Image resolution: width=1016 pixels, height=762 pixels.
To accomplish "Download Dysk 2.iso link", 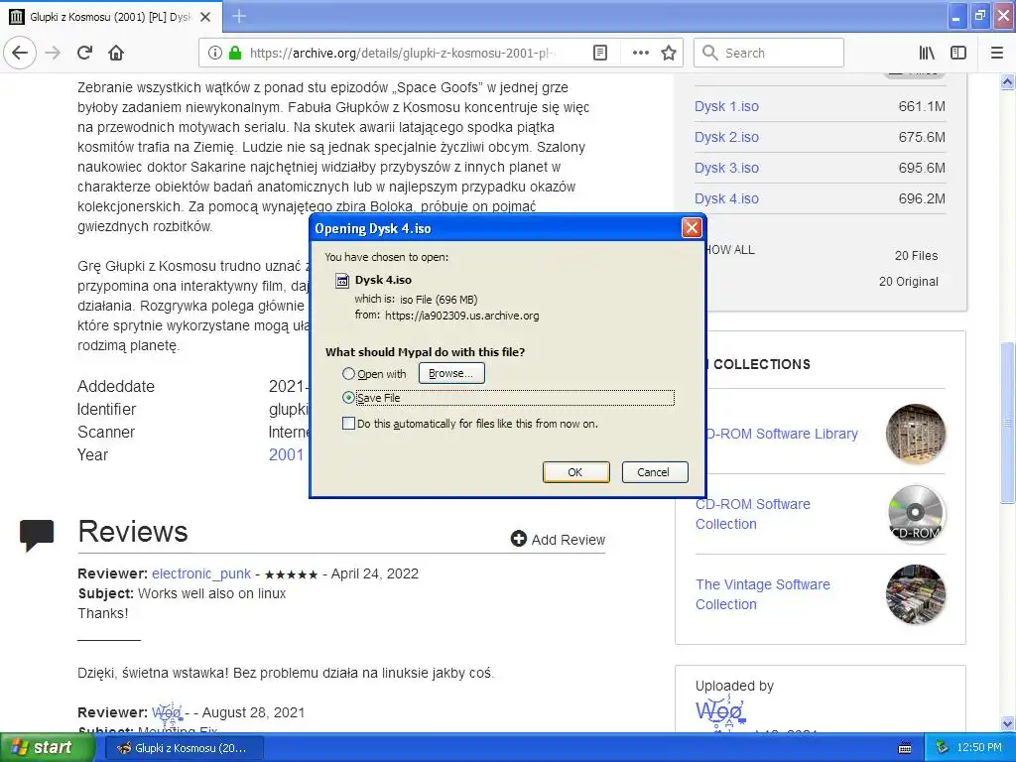I will 726,137.
